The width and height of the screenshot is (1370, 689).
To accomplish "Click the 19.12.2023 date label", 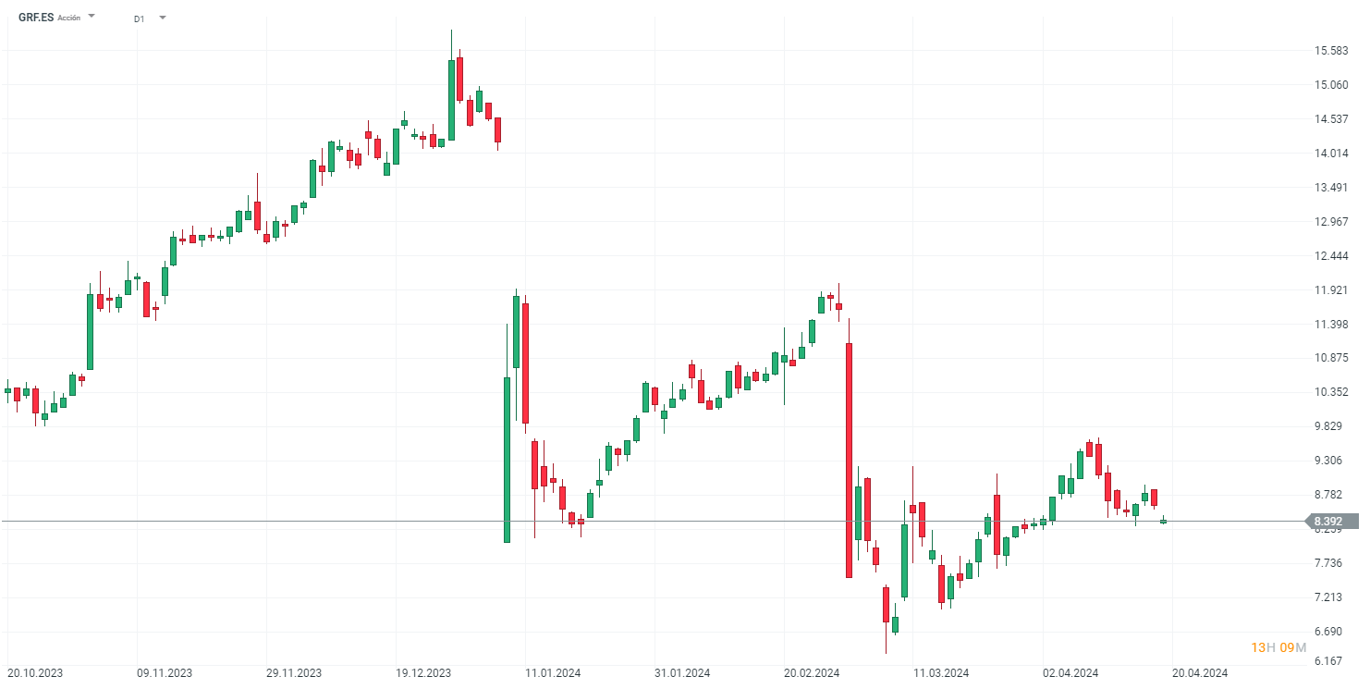I will pos(423,673).
